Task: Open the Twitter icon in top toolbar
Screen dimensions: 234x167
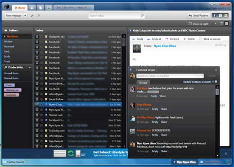Action: [x=220, y=15]
